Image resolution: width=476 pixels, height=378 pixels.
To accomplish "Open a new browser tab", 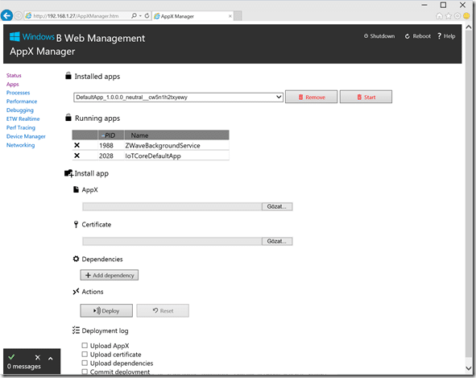I will 238,16.
